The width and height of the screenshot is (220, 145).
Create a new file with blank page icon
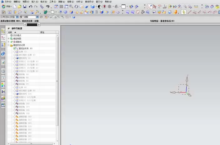[15, 7]
